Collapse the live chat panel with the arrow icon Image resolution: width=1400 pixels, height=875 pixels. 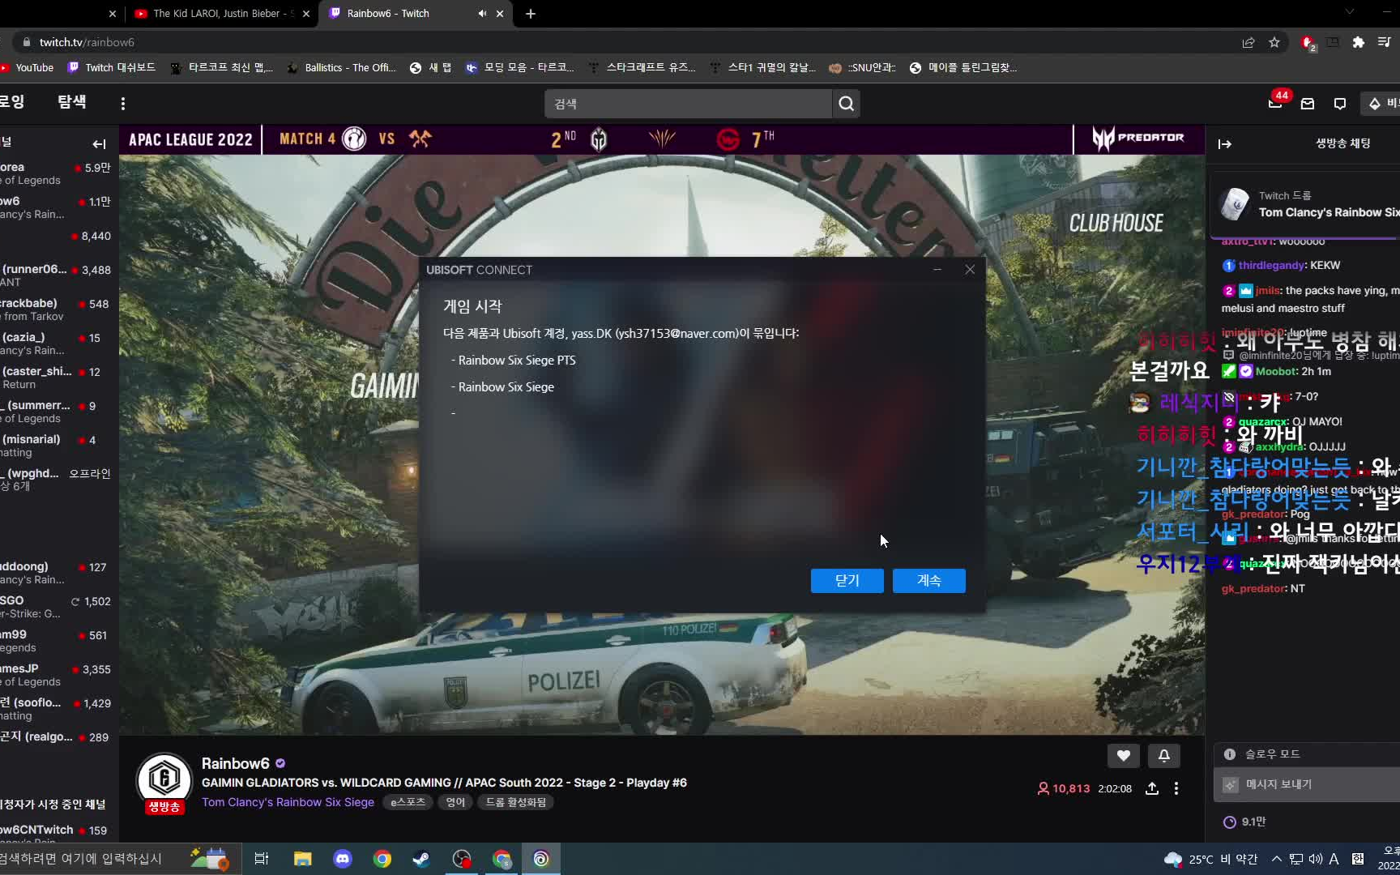(1225, 144)
